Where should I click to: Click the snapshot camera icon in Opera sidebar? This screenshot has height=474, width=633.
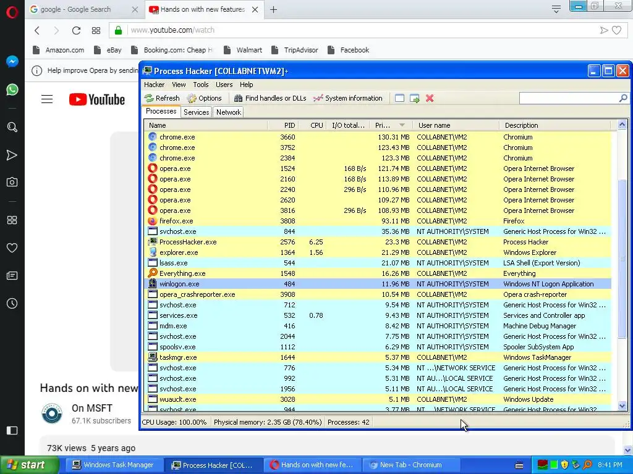point(12,182)
